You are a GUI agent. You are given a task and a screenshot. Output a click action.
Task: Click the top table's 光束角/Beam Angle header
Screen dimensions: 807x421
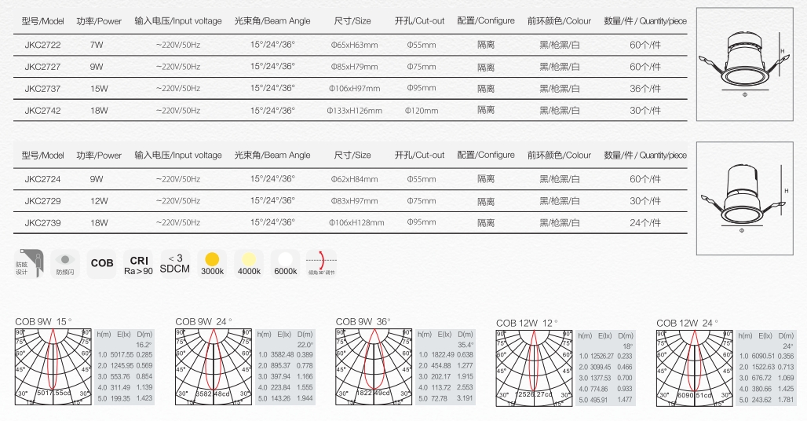272,21
